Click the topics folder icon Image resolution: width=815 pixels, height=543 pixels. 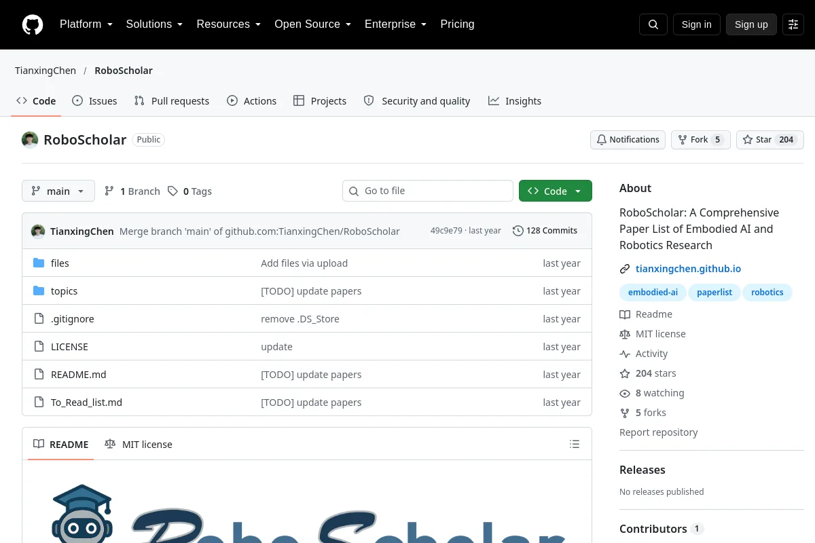pyautogui.click(x=39, y=291)
